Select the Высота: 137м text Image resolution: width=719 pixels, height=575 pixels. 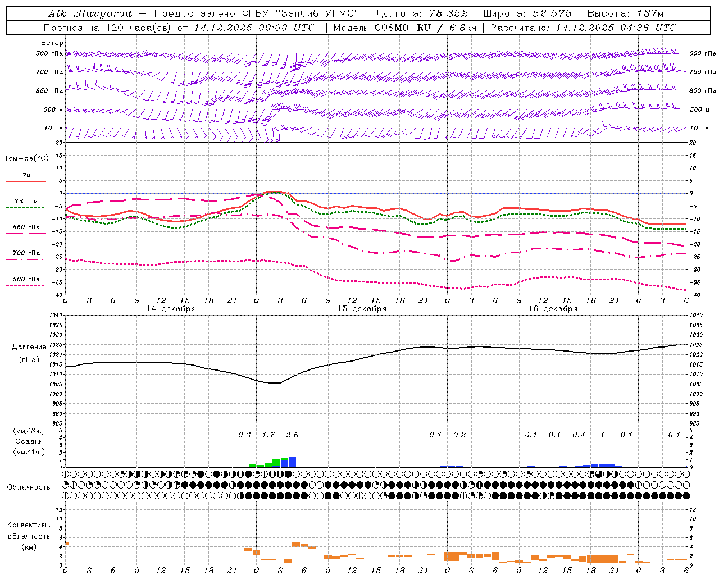625,13
